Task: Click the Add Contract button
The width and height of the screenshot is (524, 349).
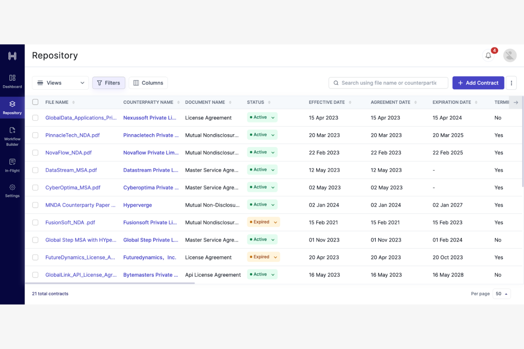Action: point(478,83)
